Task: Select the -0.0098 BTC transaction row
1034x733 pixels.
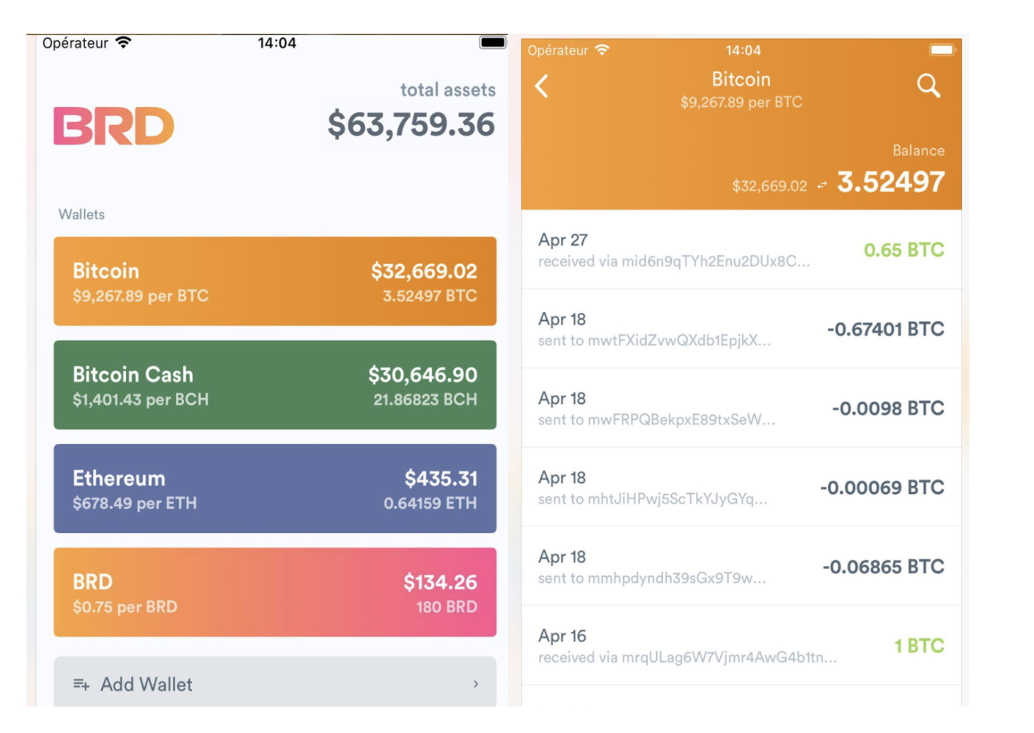Action: click(x=741, y=408)
